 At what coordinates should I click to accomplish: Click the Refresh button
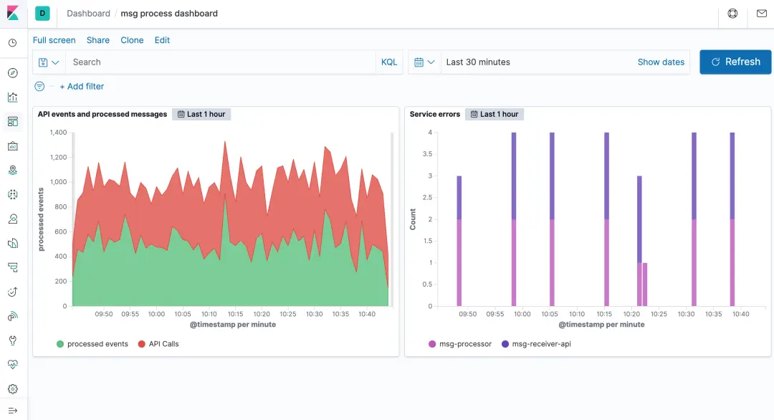[735, 62]
